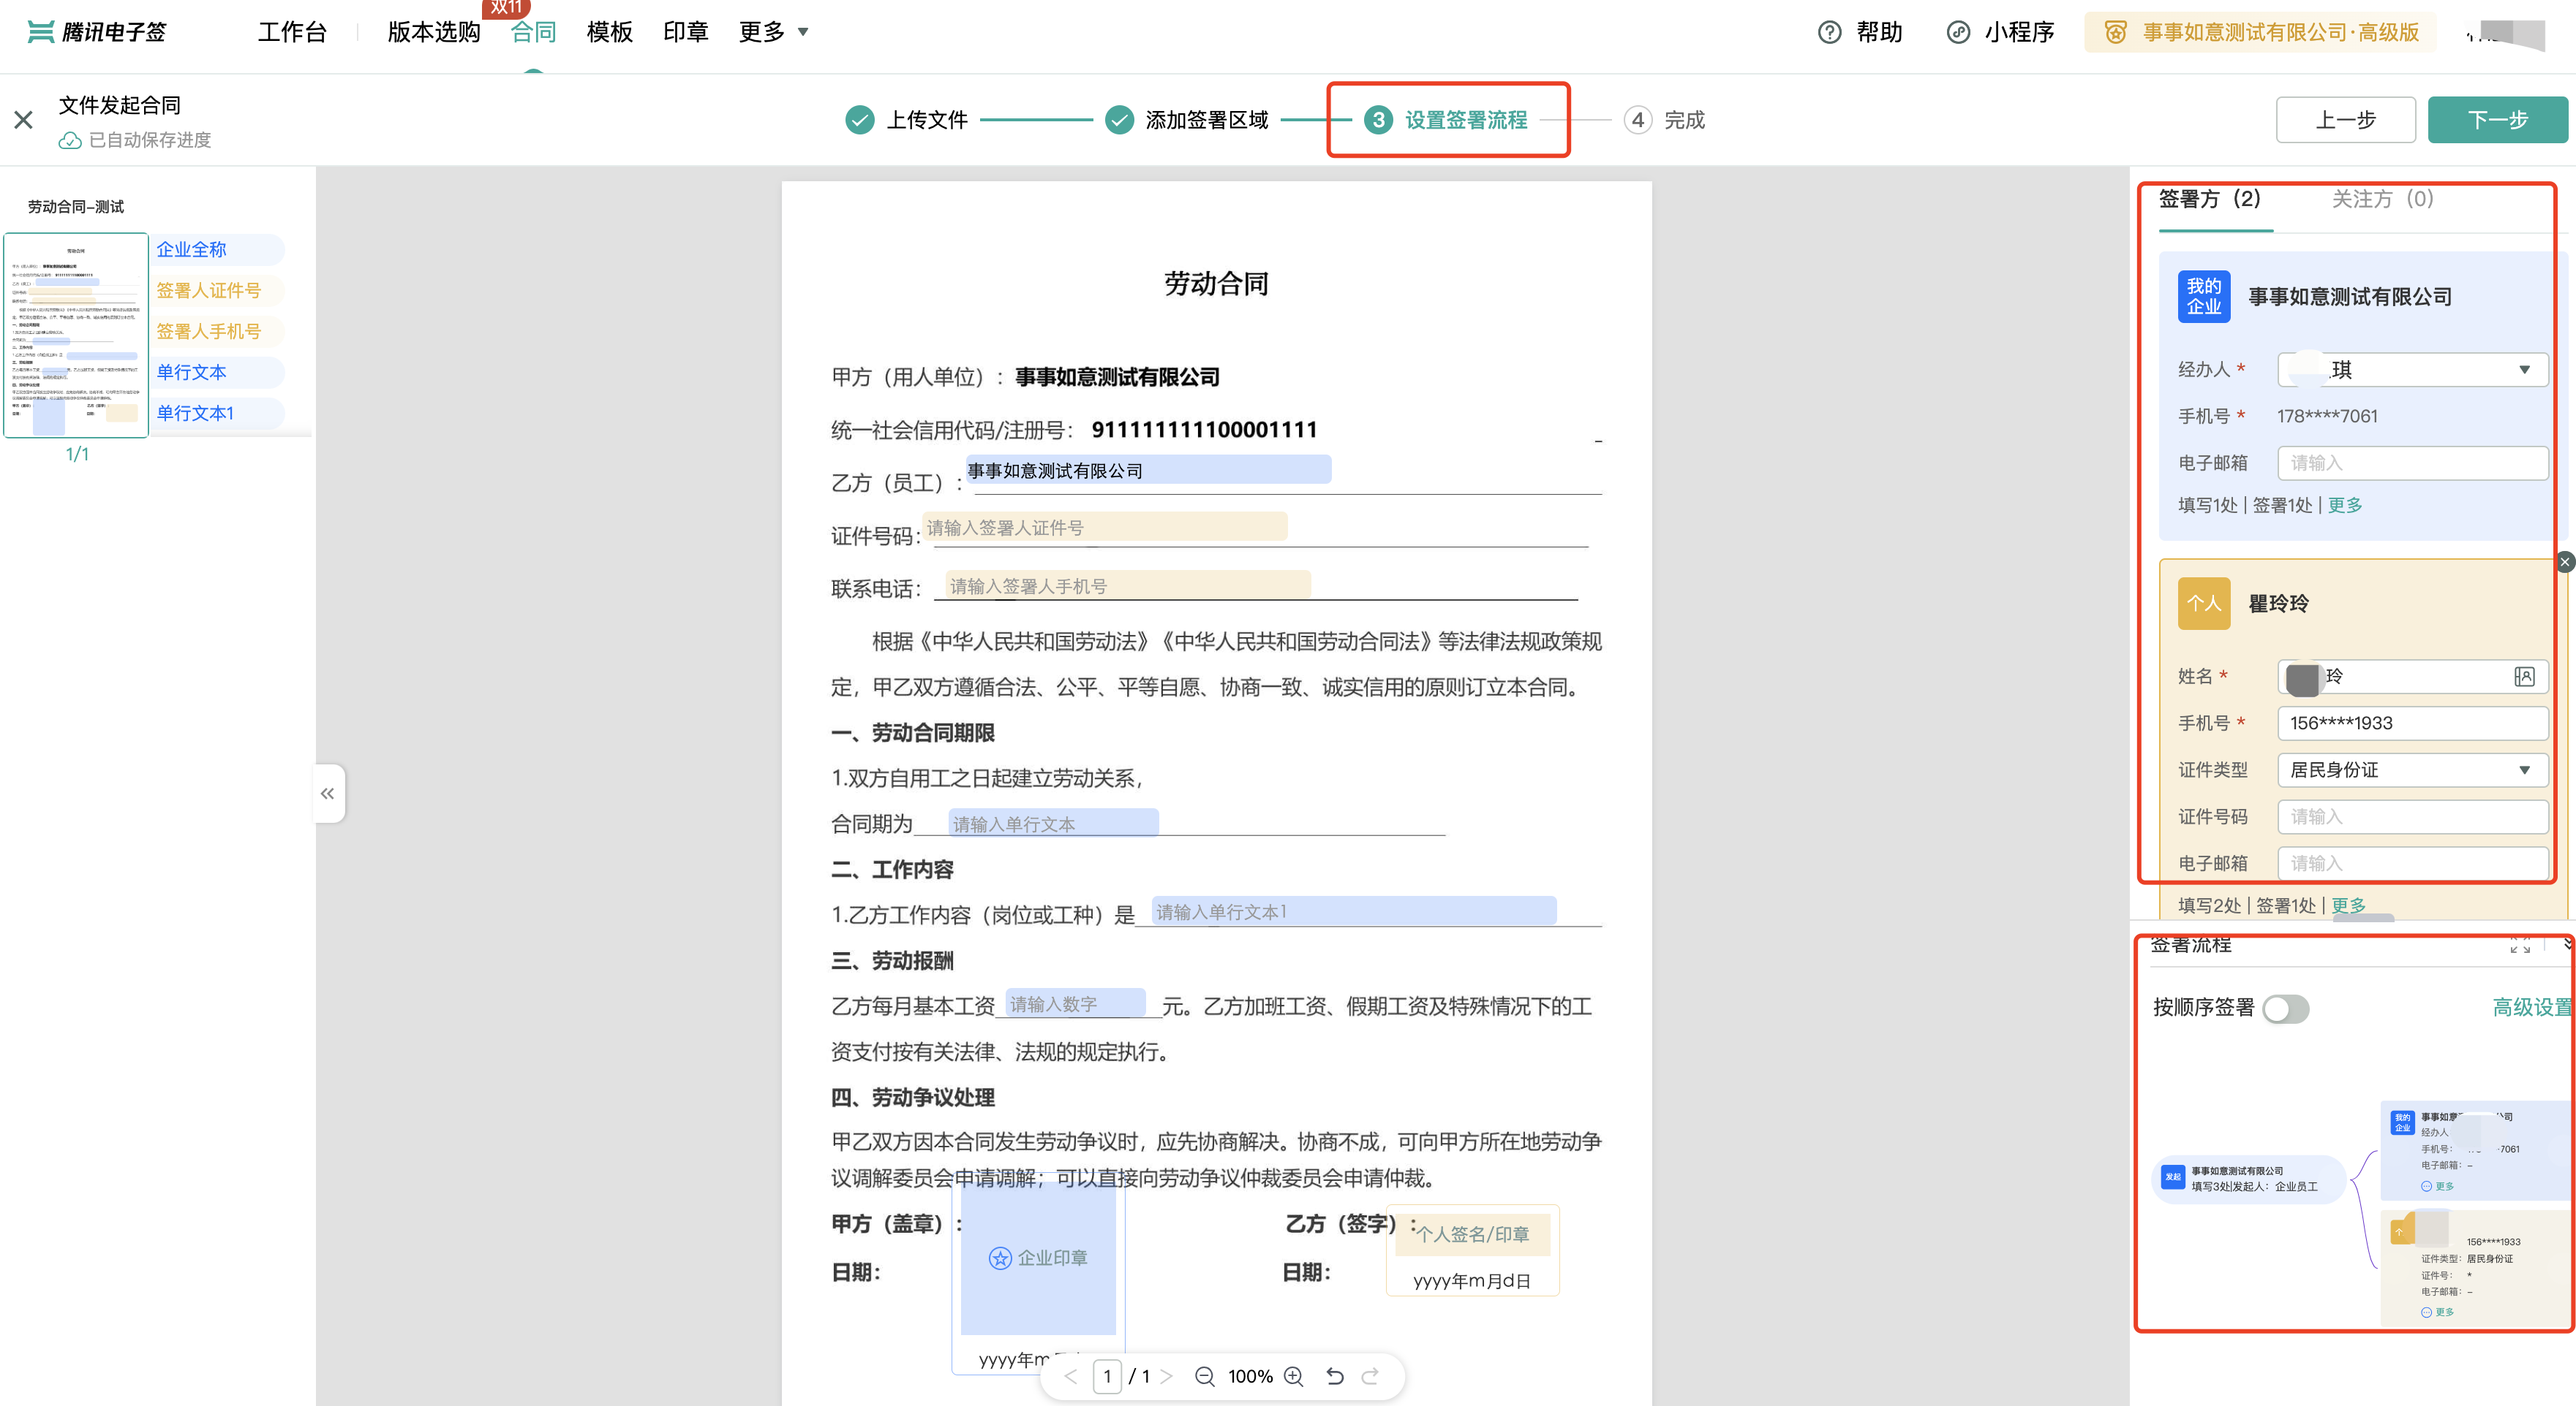
Task: Click the document page thumbnail
Action: click(76, 335)
